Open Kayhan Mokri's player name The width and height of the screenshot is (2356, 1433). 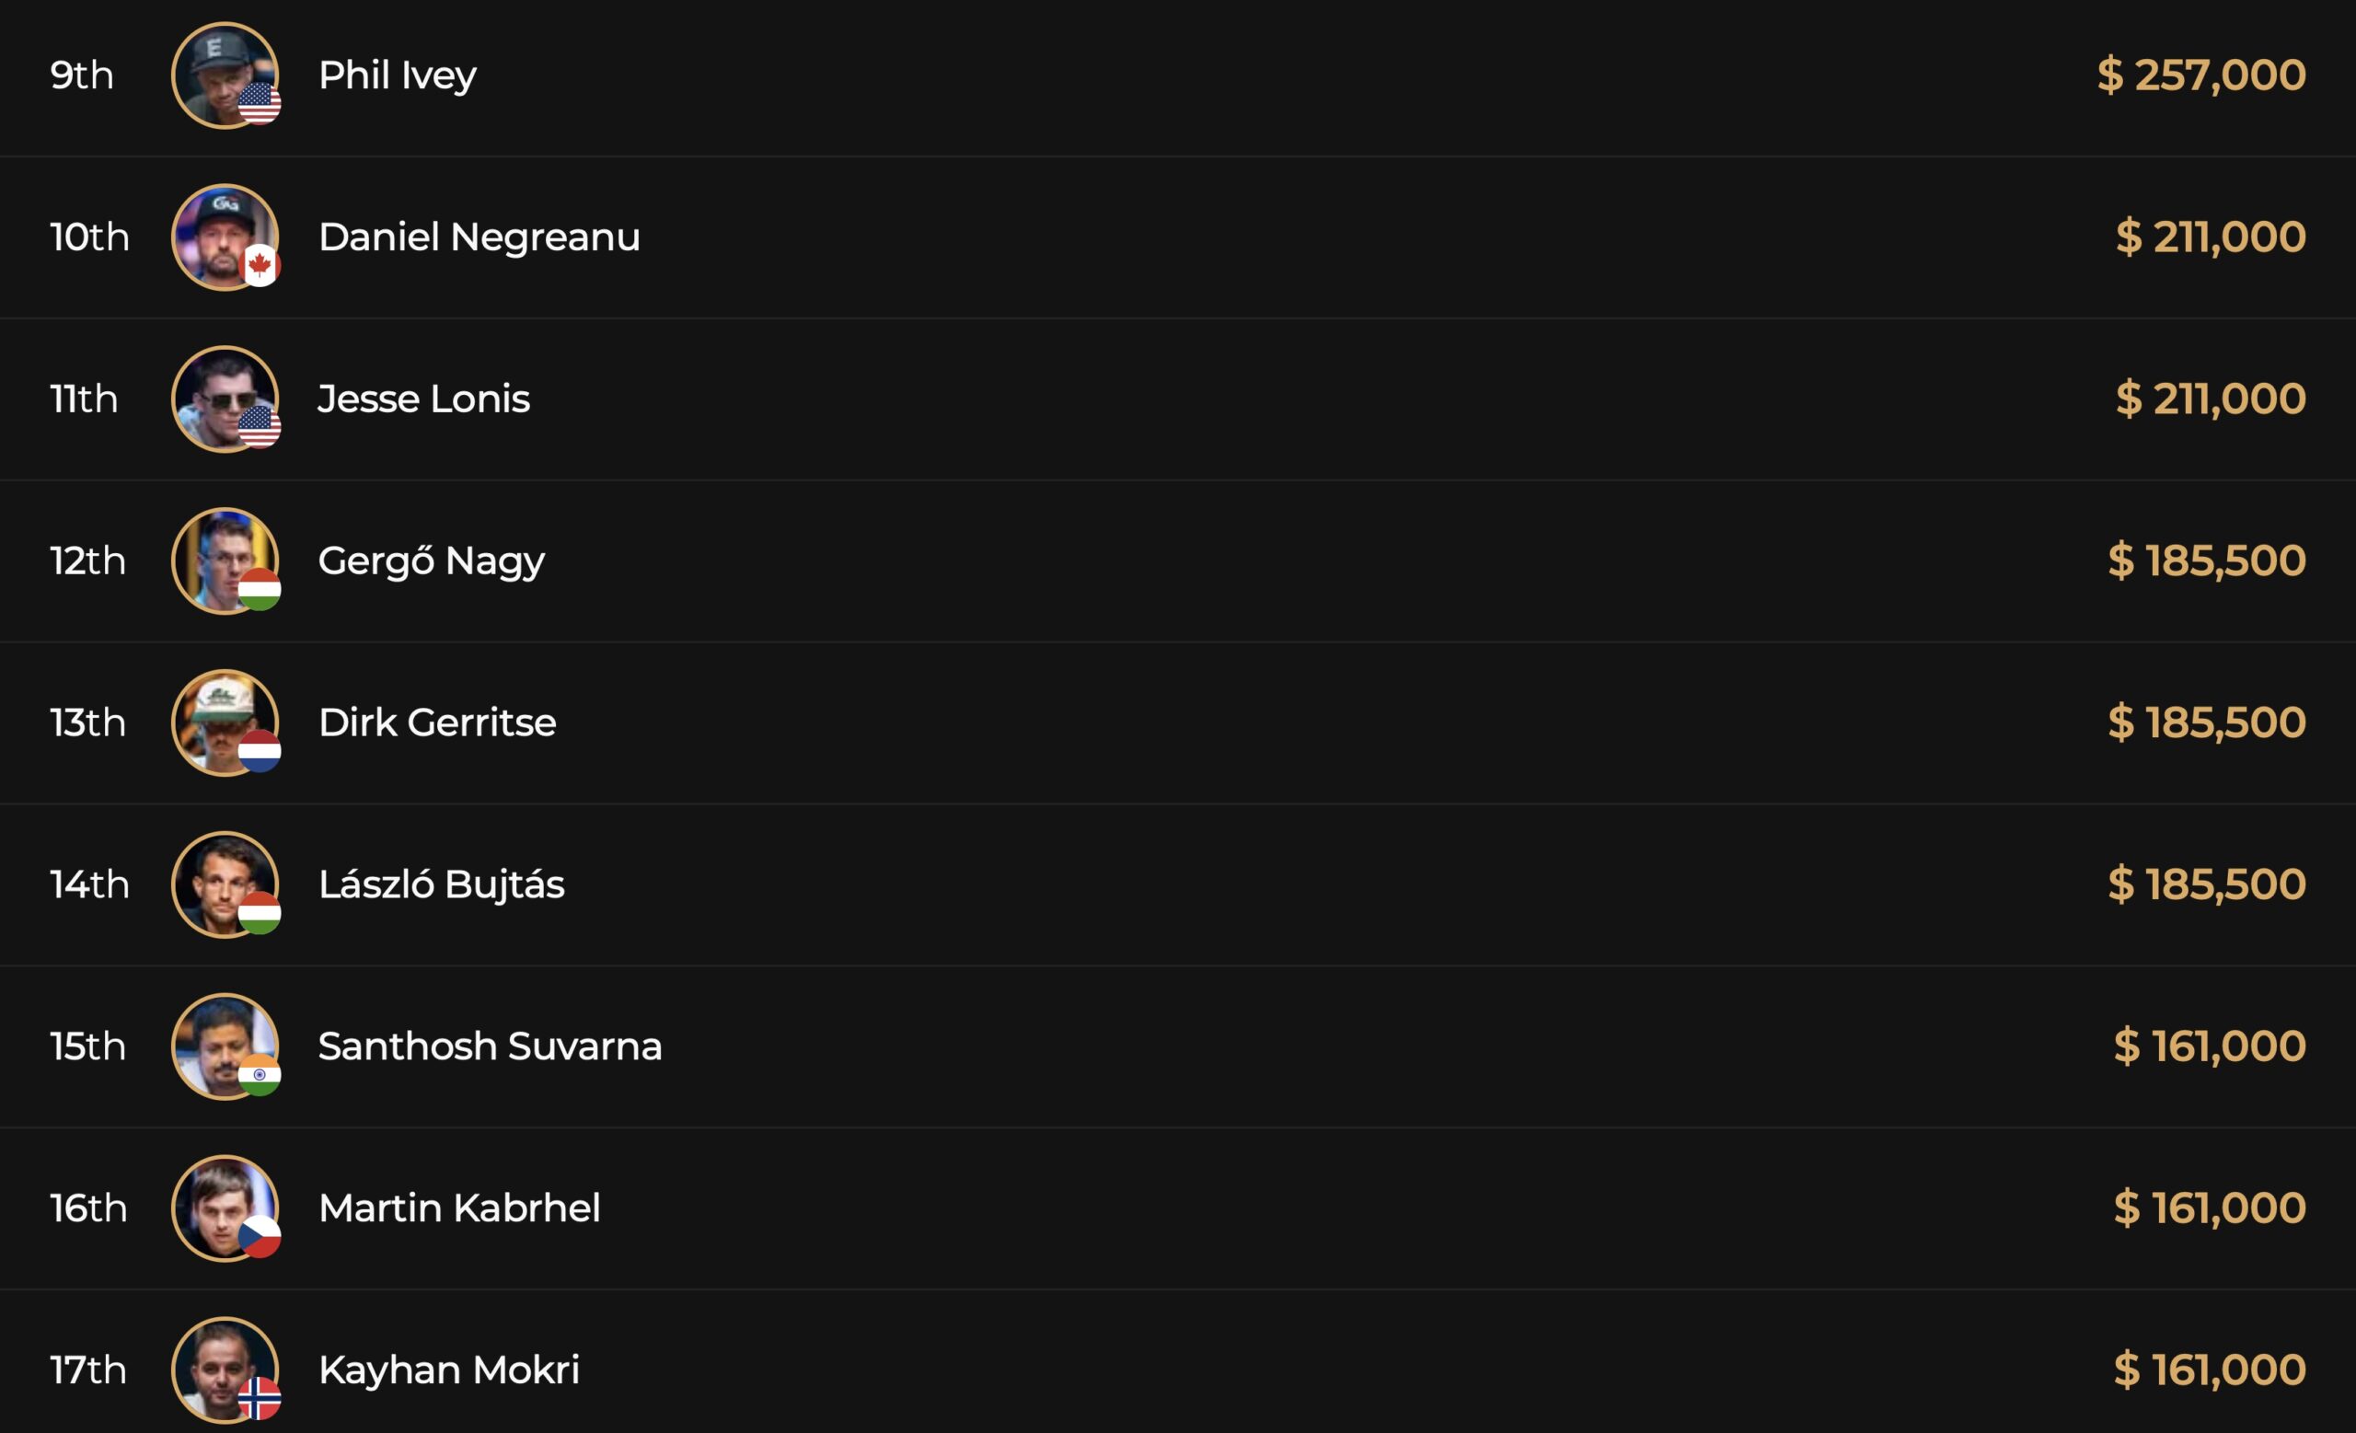(448, 1369)
